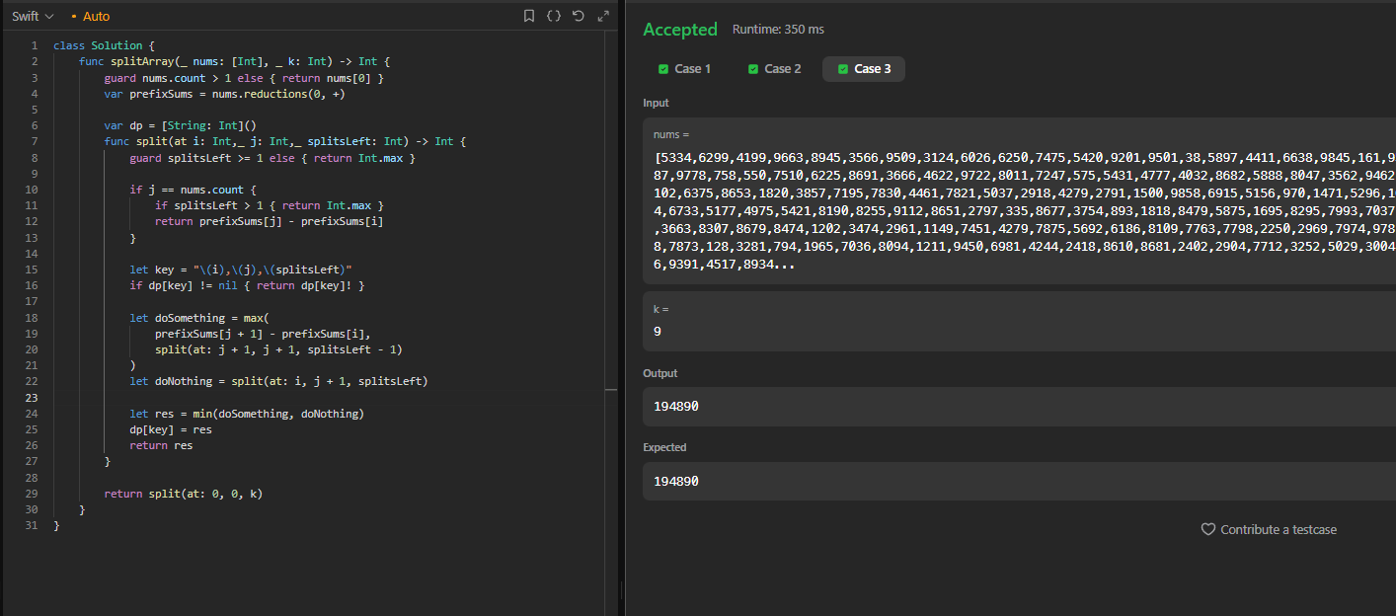Click the heart icon beside Contribute a testcase
This screenshot has height=616, width=1396.
point(1208,530)
